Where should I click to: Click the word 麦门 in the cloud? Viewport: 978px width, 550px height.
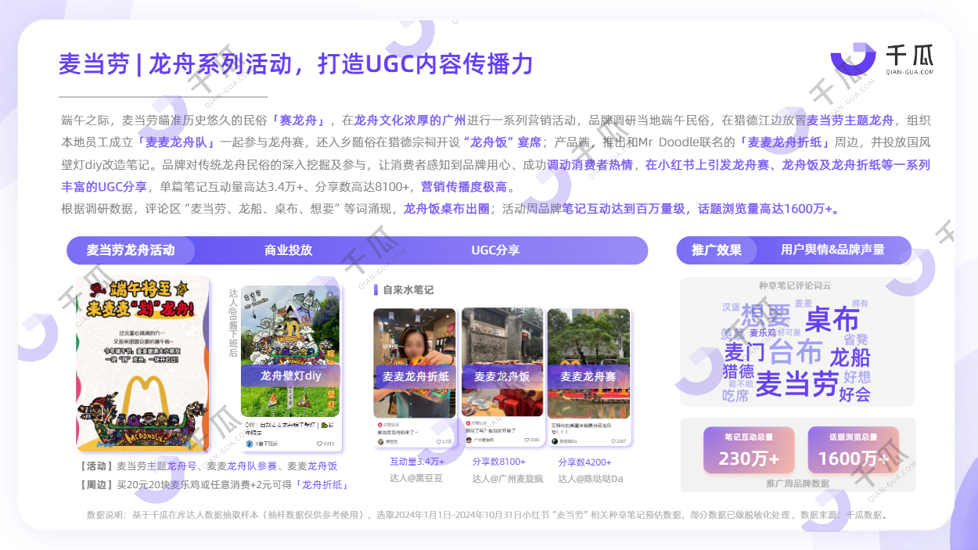[743, 351]
